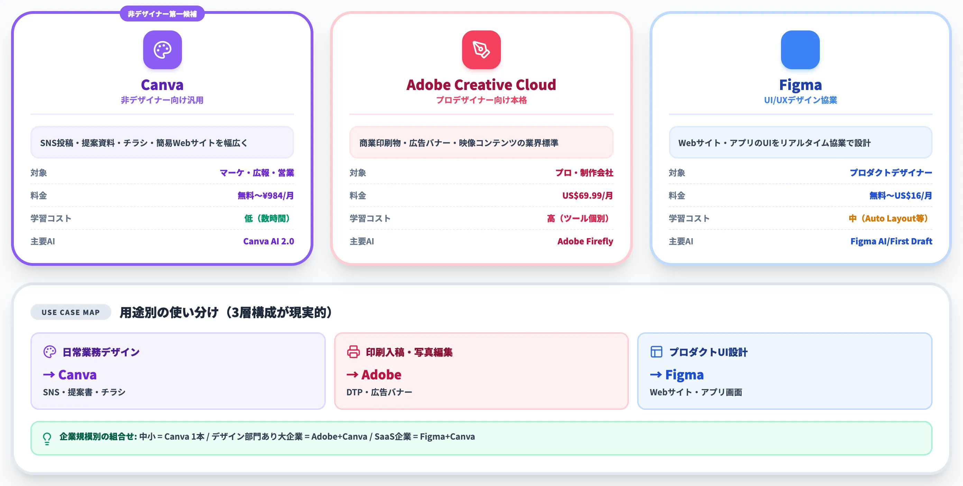Click the 企業規模別の組合せ tip text

267,436
